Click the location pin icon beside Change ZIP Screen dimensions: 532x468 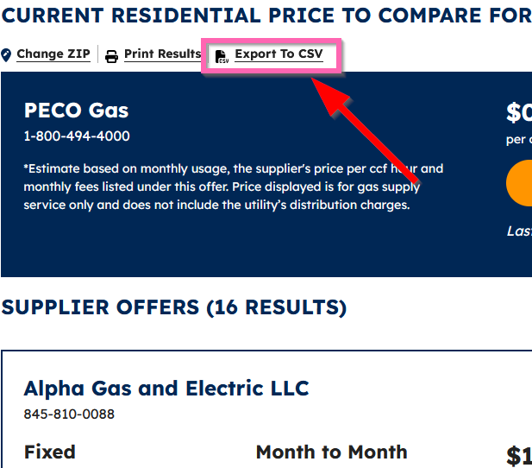7,55
